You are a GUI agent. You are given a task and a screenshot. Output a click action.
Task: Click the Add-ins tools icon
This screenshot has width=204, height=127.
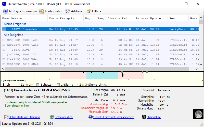tap(68, 11)
